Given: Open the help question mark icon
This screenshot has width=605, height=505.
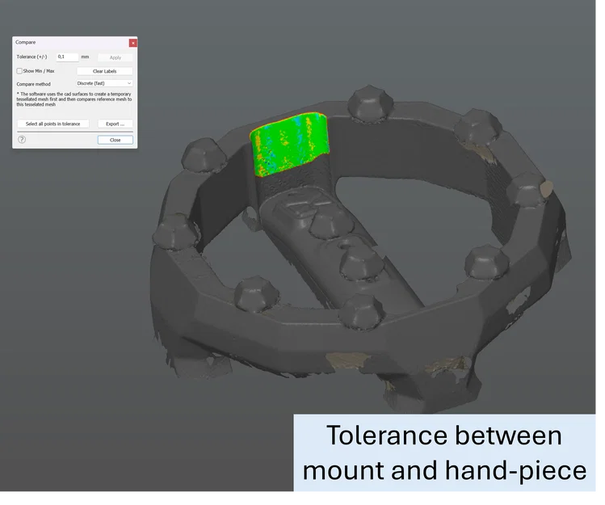Looking at the screenshot, I should (x=22, y=140).
